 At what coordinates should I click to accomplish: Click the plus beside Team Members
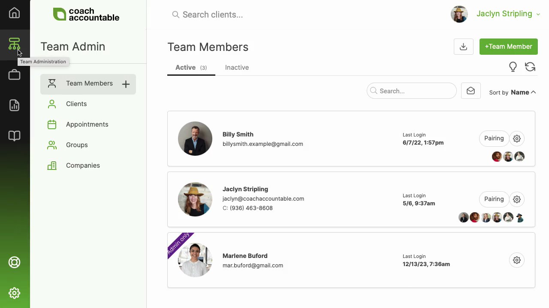point(126,84)
